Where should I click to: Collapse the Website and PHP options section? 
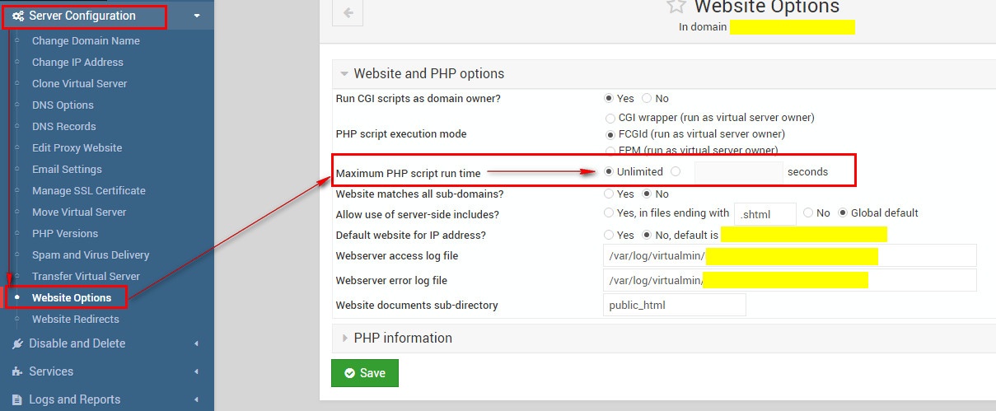(344, 73)
